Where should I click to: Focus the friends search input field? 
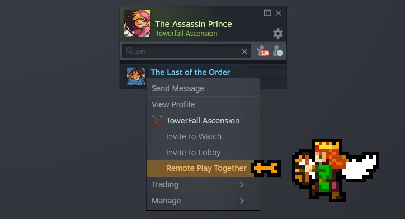(x=186, y=51)
